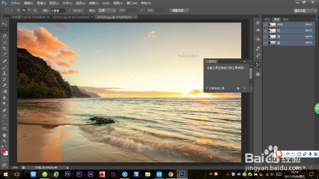Select the Healing Brush tool
Viewport: 319px width, 179px height.
tap(4, 61)
